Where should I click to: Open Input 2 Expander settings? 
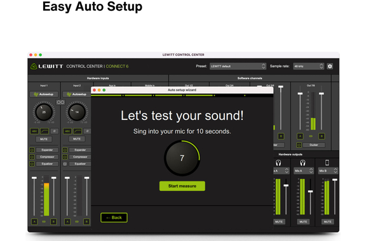coord(80,150)
